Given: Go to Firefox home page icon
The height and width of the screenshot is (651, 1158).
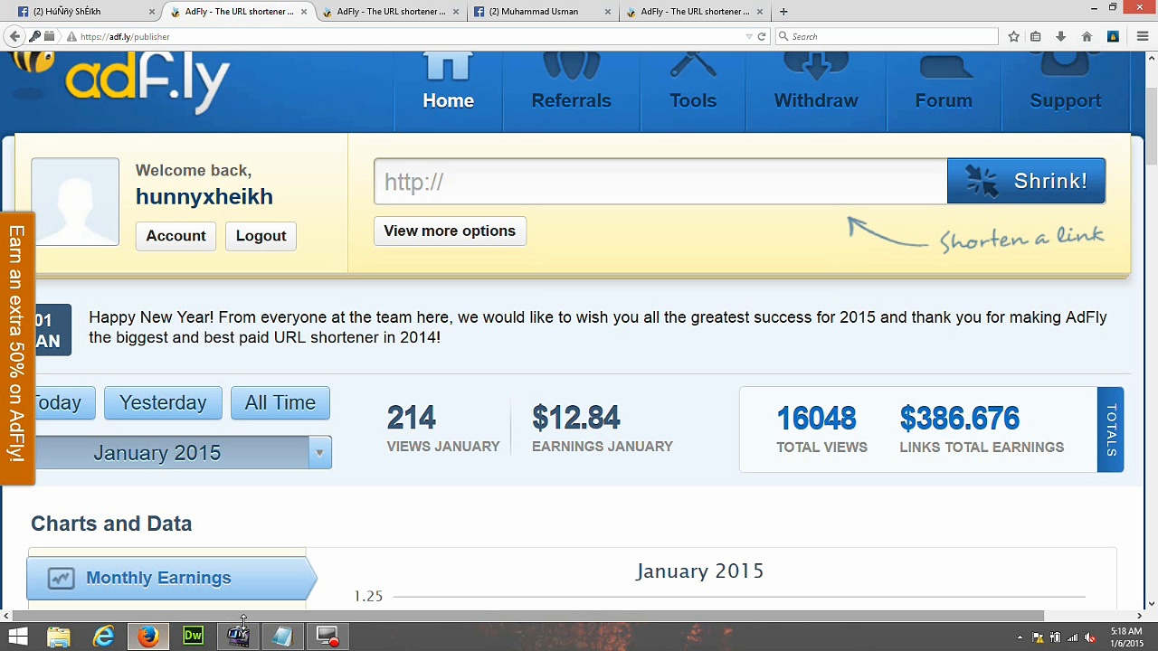Looking at the screenshot, I should (1087, 36).
